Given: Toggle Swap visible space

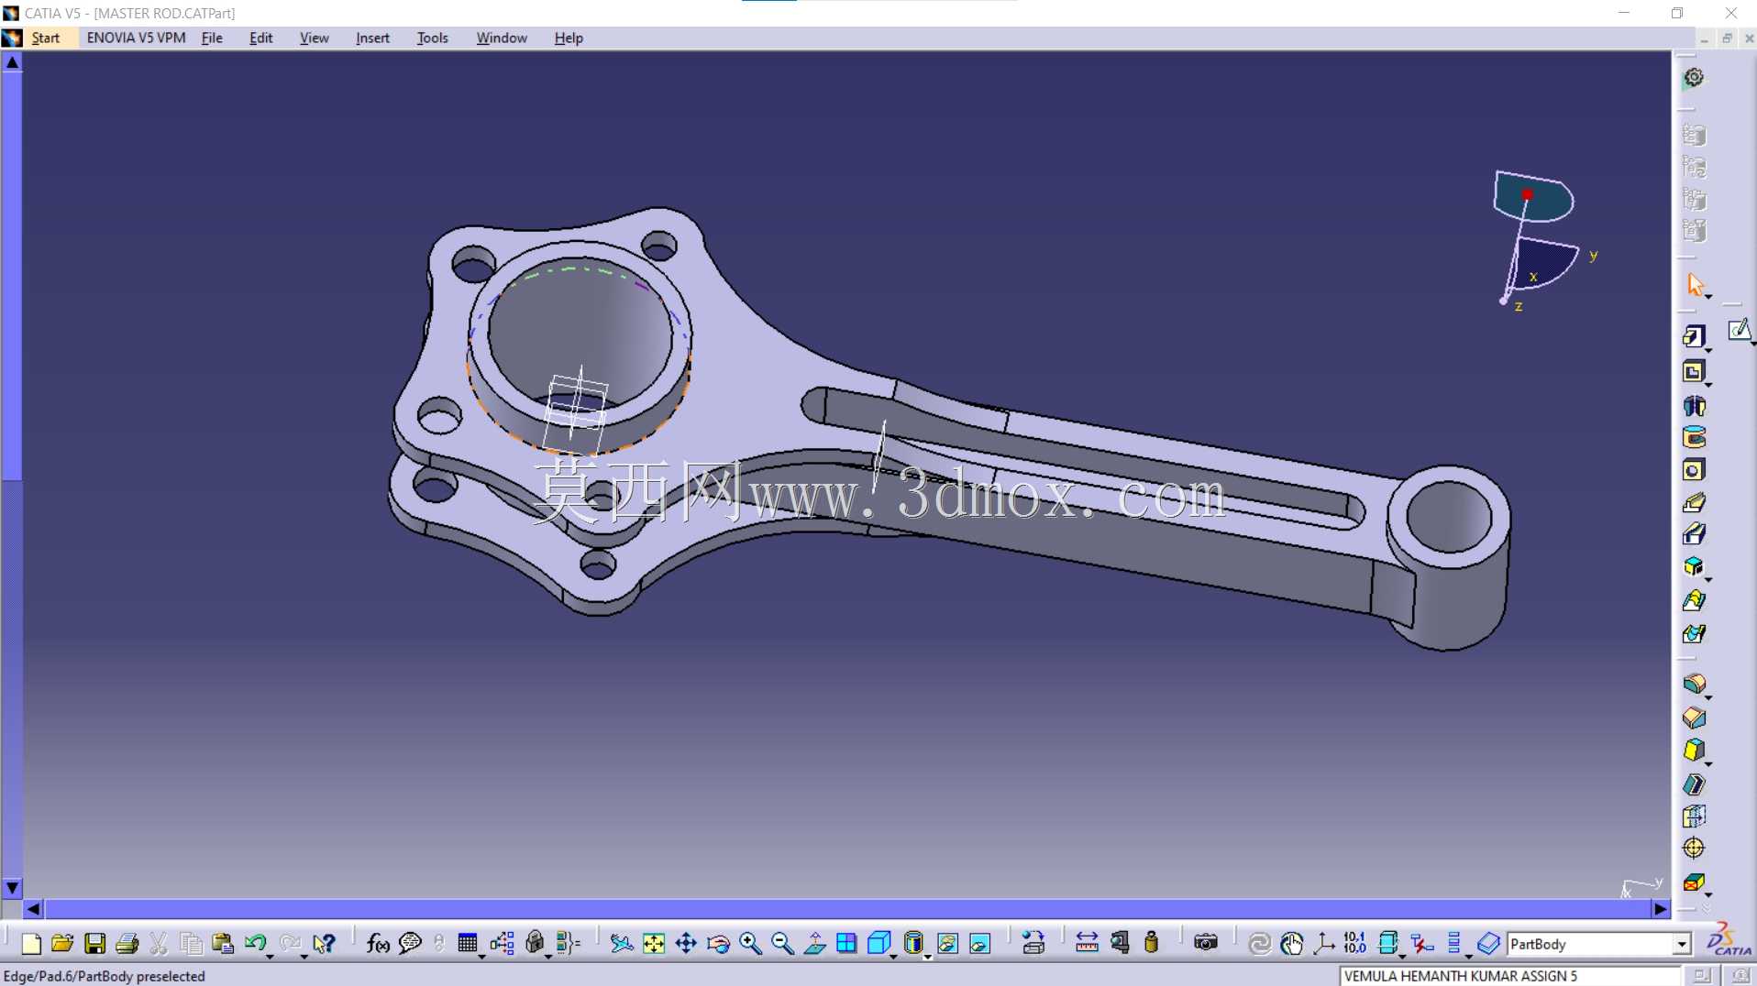Looking at the screenshot, I should click(979, 943).
